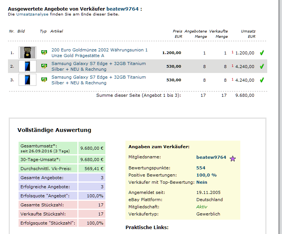Click the Typ column header
Screen dimensions: 282x234
43,31
